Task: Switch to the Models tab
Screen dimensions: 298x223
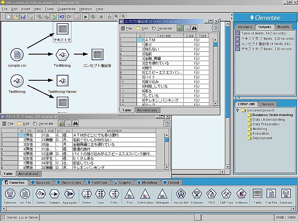Action: point(283,27)
